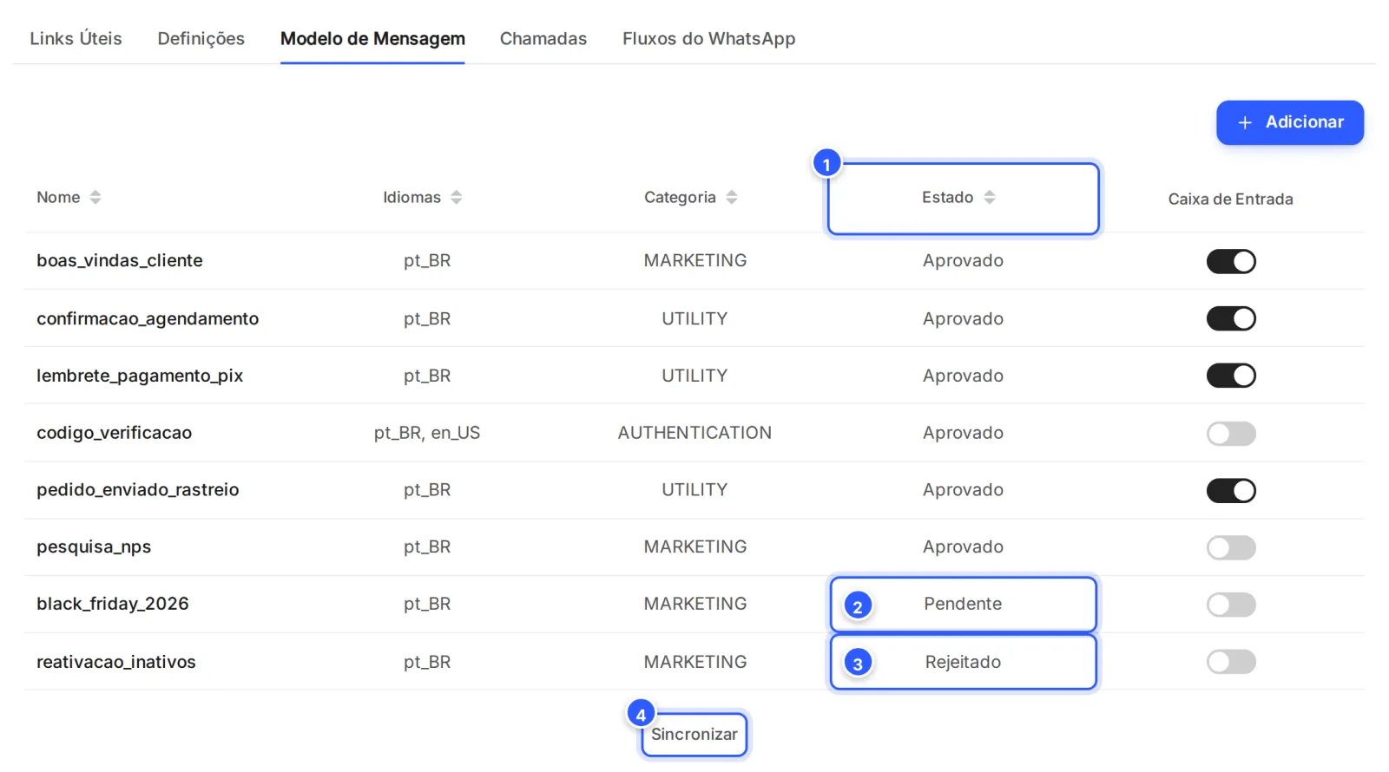Disable inbox toggle for boas_vindas_cliente

[1231, 261]
